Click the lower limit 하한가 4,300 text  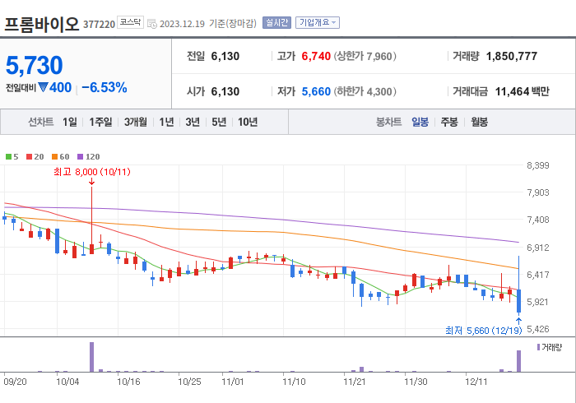pyautogui.click(x=365, y=91)
